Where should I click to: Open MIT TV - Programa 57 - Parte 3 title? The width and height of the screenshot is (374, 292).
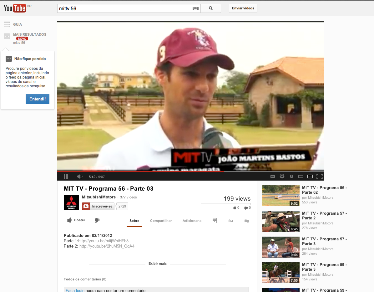(x=324, y=241)
